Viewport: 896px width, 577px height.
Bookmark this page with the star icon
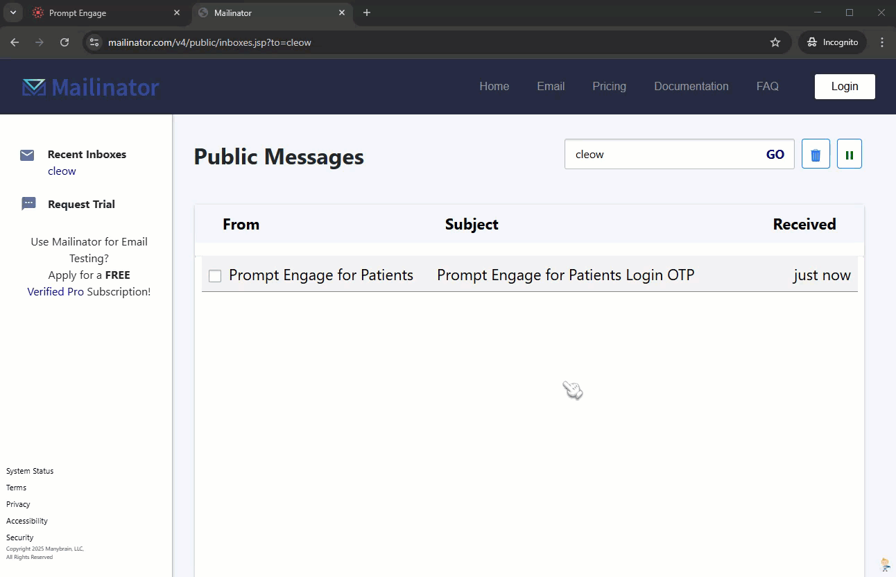pyautogui.click(x=775, y=42)
